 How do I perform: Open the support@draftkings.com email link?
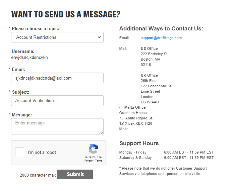[161, 38]
